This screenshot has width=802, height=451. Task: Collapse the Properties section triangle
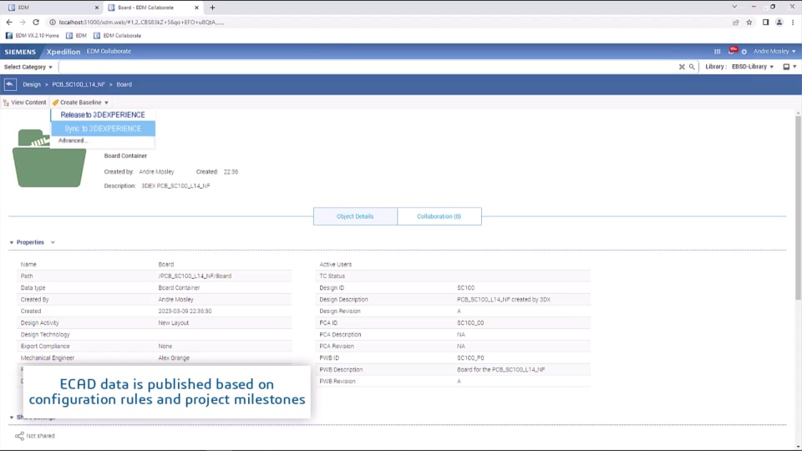click(x=11, y=242)
